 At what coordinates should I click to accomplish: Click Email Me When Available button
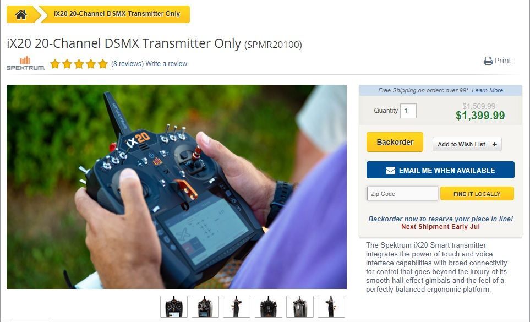tap(440, 170)
